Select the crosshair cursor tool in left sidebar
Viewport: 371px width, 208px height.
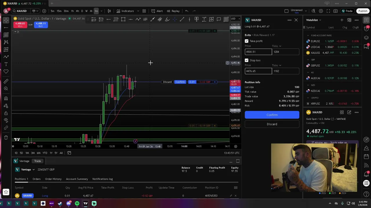tap(6, 20)
